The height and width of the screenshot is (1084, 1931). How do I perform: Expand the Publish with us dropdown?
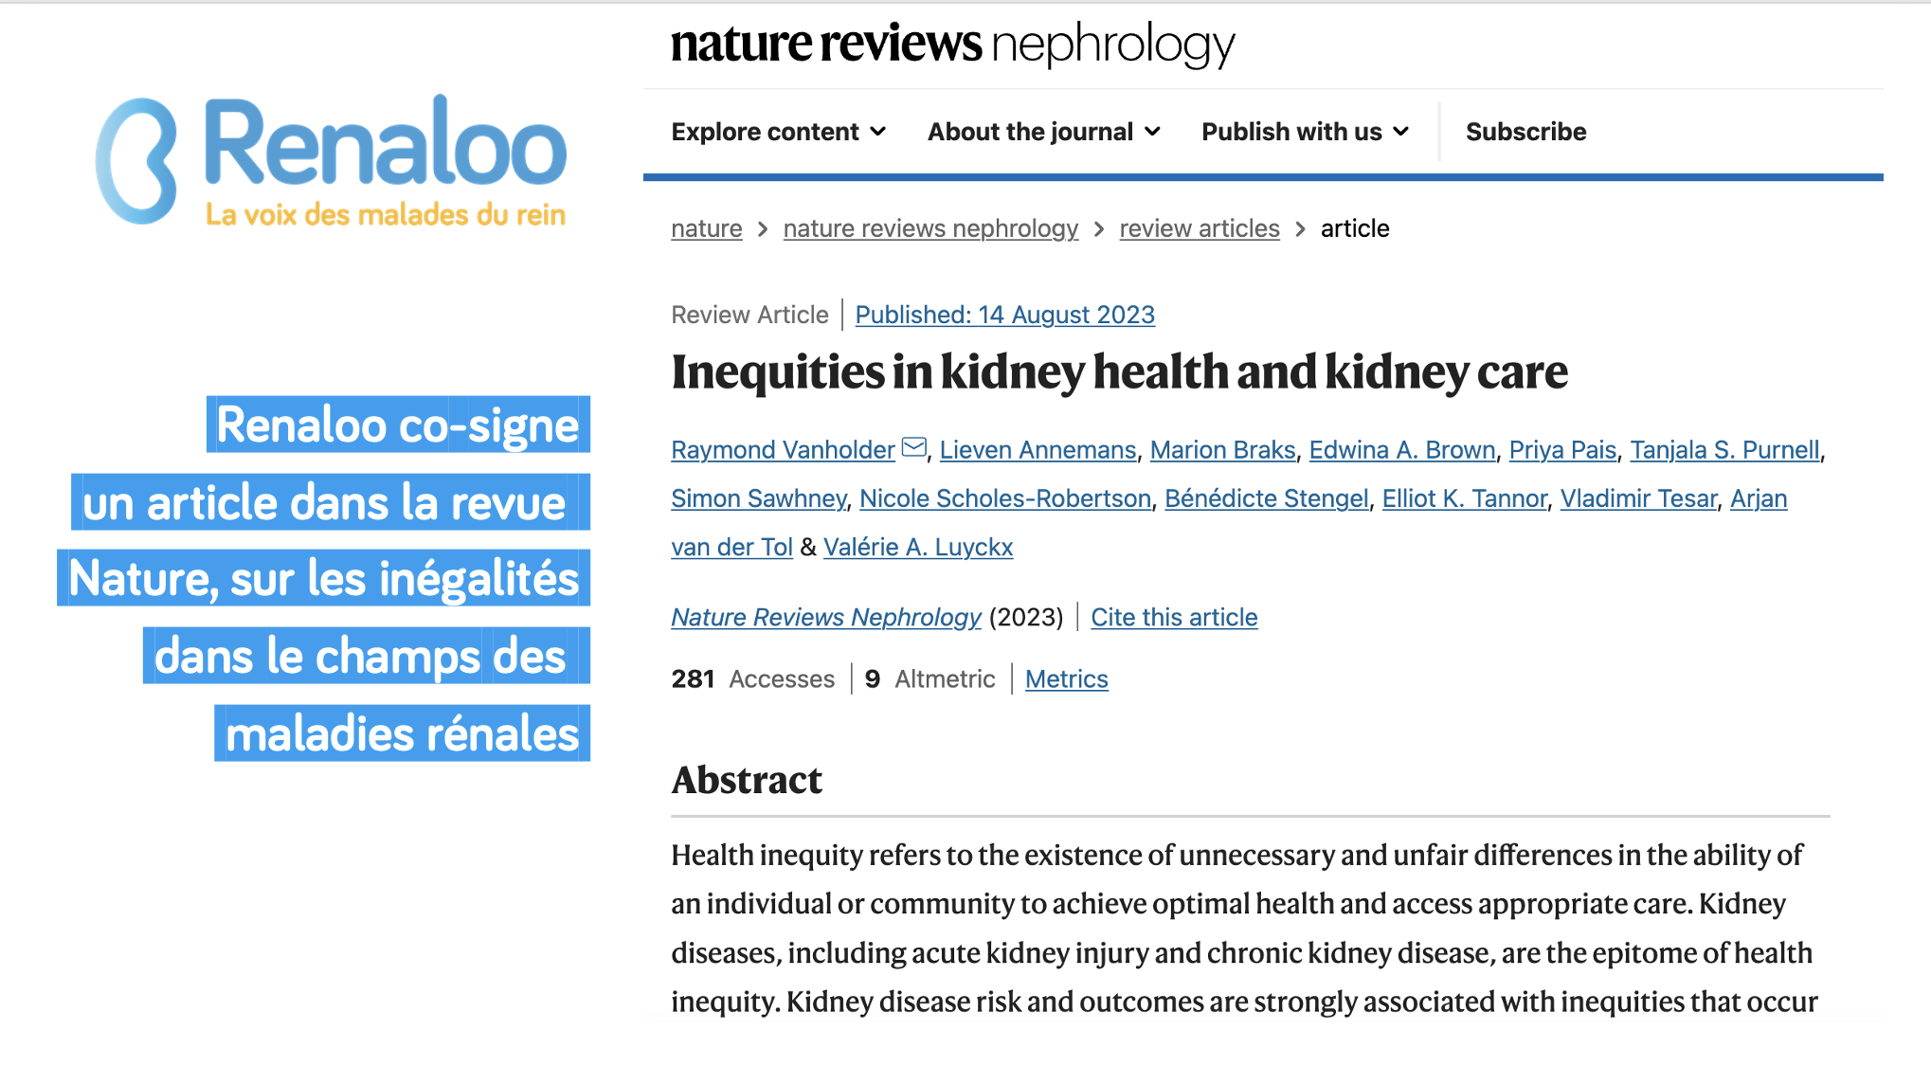click(x=1306, y=132)
